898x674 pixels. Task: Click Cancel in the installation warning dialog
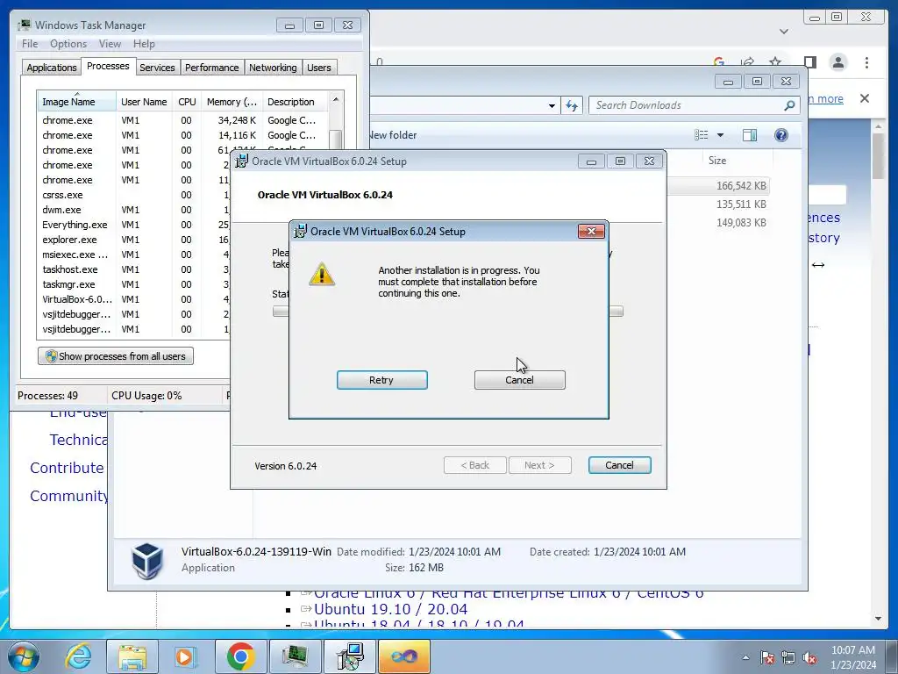(519, 380)
